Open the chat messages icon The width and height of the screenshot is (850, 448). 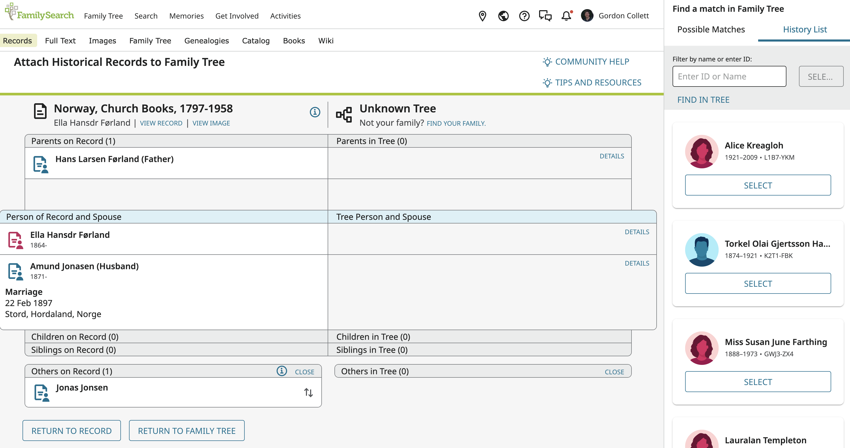pyautogui.click(x=545, y=16)
